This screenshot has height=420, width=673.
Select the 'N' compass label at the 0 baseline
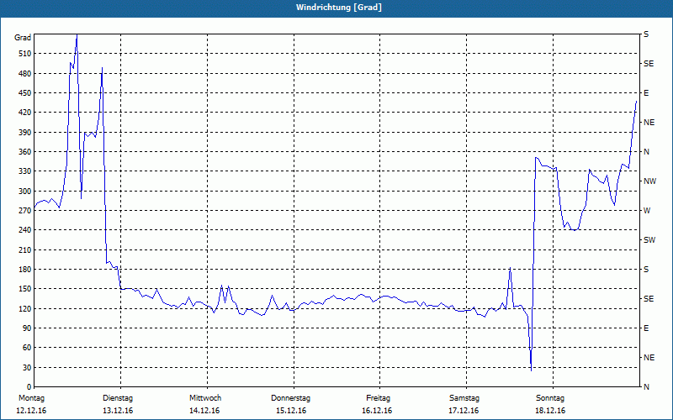(646, 387)
